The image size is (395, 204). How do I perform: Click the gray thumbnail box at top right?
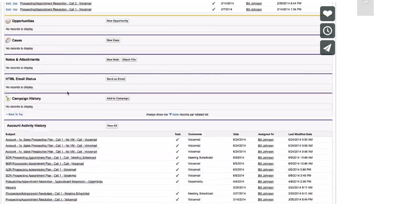pos(365,7)
